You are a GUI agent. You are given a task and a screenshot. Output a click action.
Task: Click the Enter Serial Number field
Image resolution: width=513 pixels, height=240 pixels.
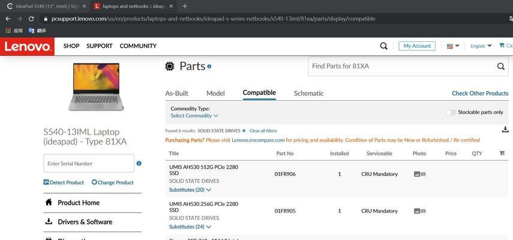coord(89,163)
